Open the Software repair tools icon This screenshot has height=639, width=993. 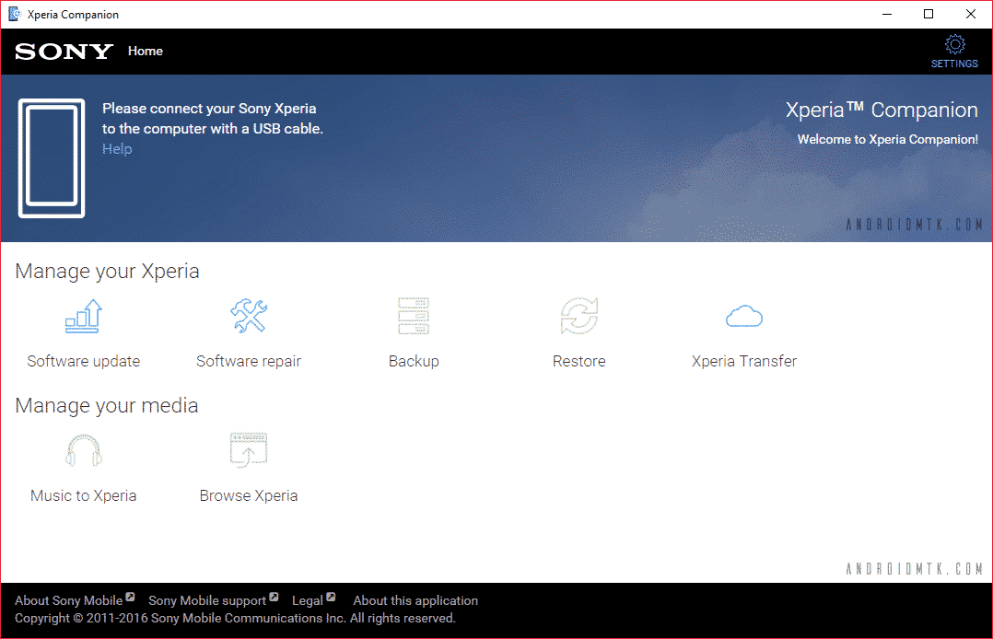249,317
